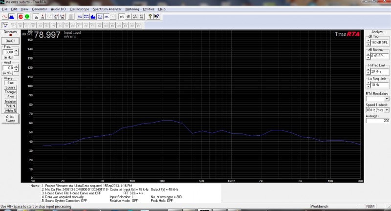This screenshot has height=211, width=391.
Task: Click the dB Top field 160 dB SPL
Action: click(x=380, y=42)
